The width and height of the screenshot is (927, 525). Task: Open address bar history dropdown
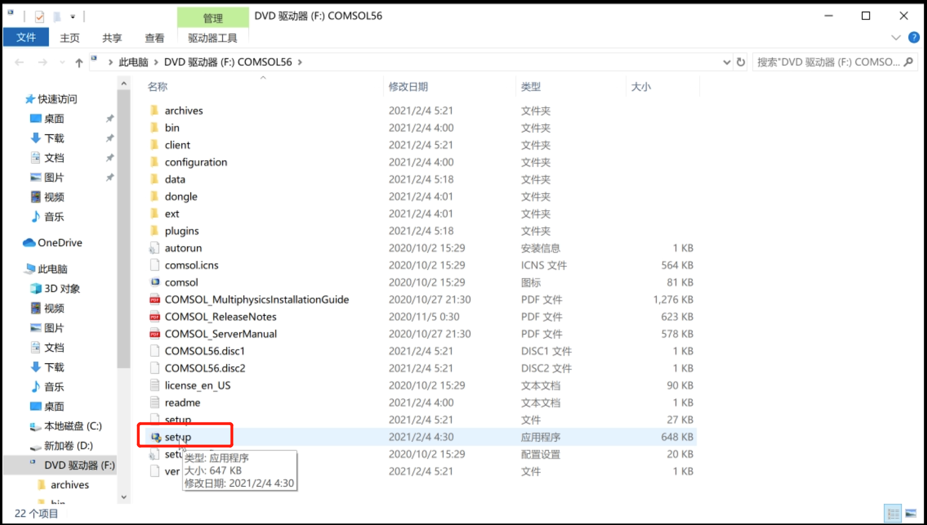pos(726,62)
